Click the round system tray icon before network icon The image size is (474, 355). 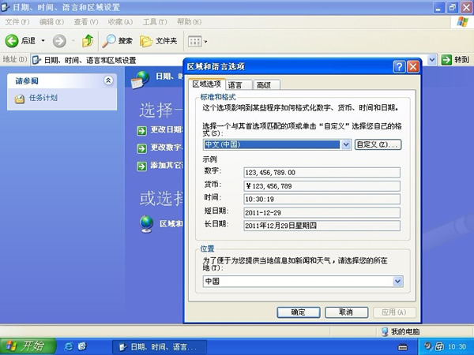click(428, 346)
